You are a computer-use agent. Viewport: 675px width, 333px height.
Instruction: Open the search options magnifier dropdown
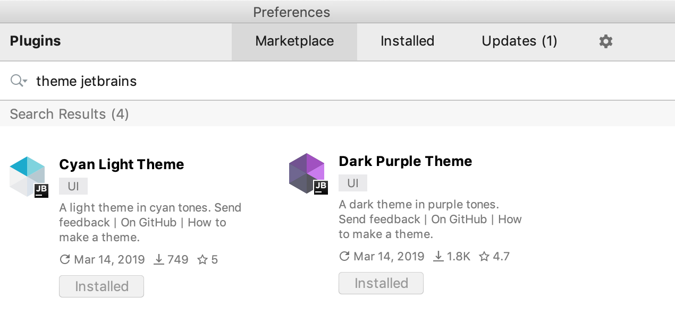click(19, 81)
